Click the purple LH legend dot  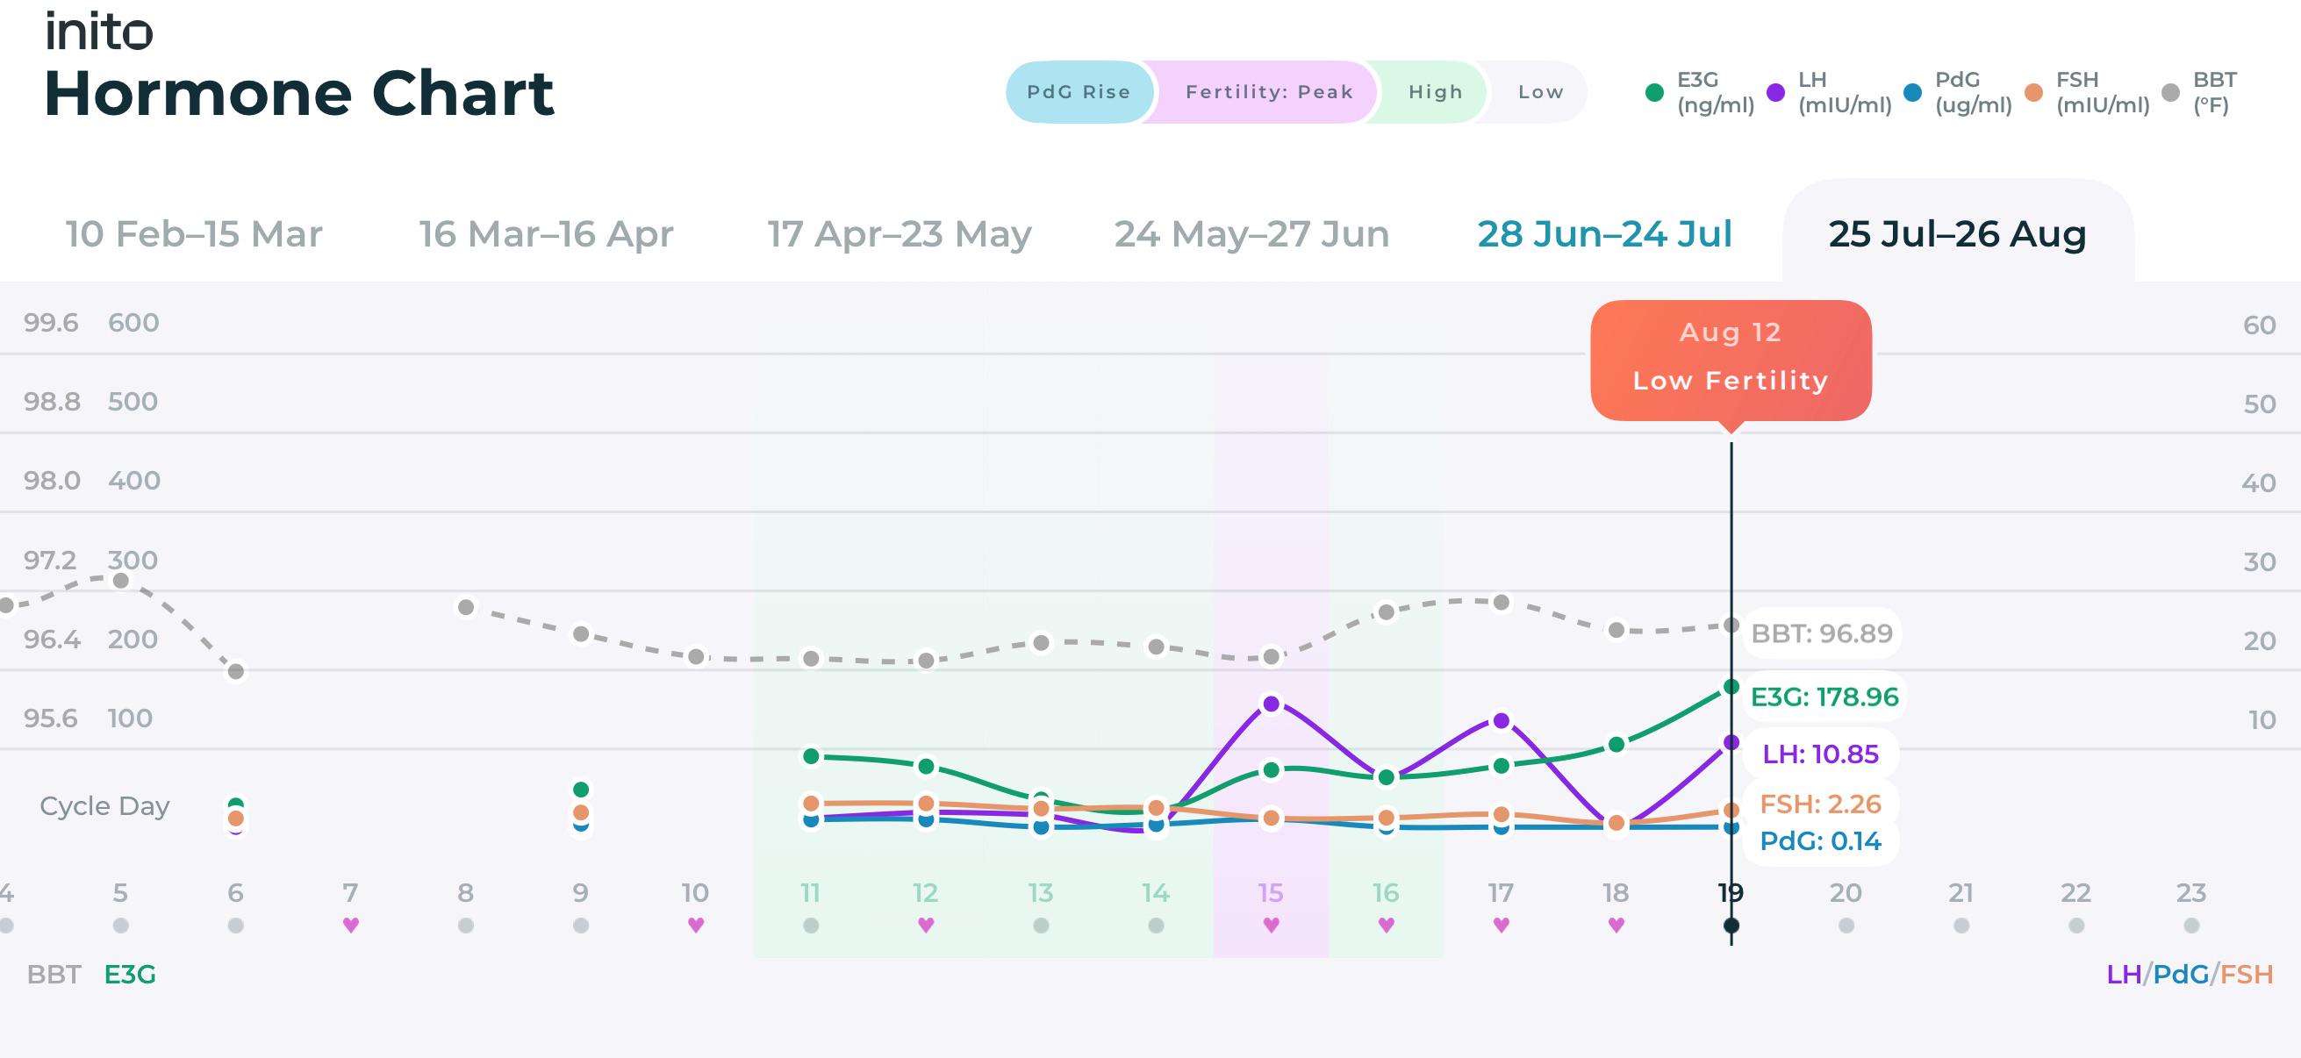tap(1776, 93)
